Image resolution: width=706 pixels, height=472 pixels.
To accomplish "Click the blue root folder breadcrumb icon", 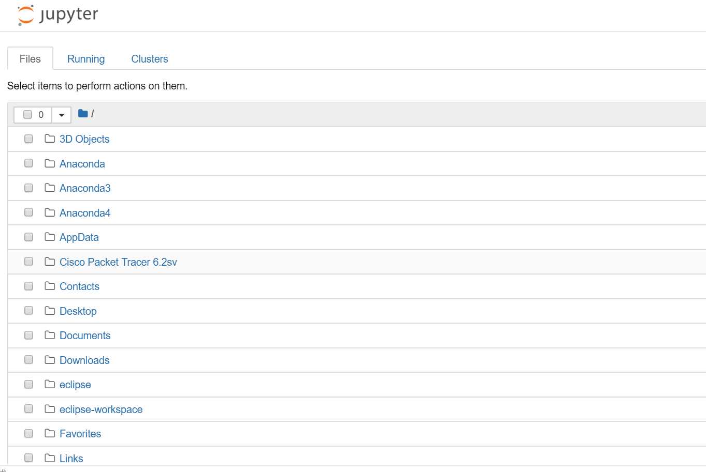I will pyautogui.click(x=83, y=113).
